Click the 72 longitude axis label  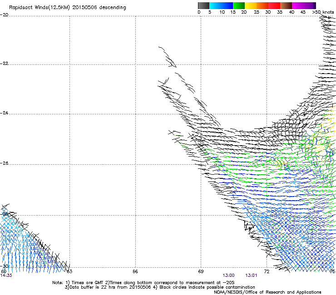pos(267,271)
